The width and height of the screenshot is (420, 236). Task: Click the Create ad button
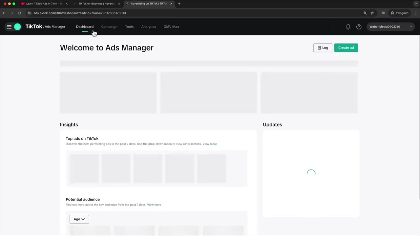coord(346,48)
